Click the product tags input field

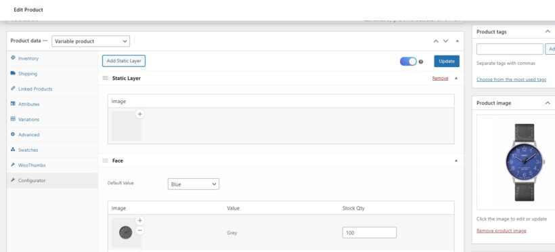pos(510,49)
